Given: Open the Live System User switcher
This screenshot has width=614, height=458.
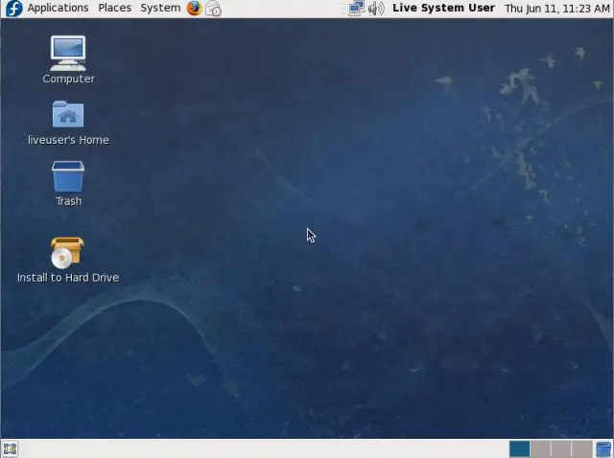Looking at the screenshot, I should [x=443, y=8].
